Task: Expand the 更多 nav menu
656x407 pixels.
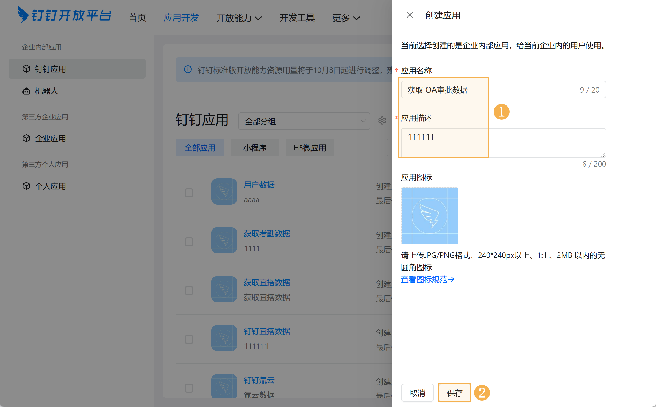Action: click(346, 18)
